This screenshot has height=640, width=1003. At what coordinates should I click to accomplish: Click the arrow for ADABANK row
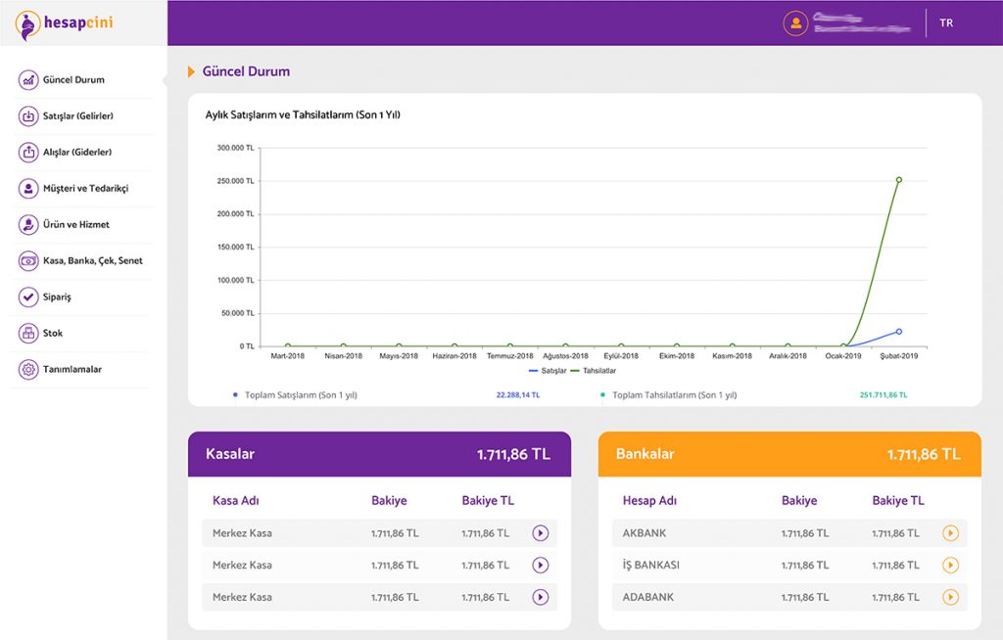(949, 597)
